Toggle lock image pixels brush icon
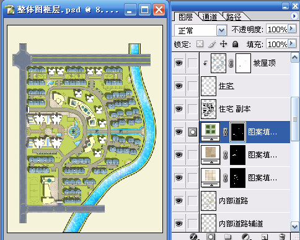The image size is (300, 240). click(212, 44)
